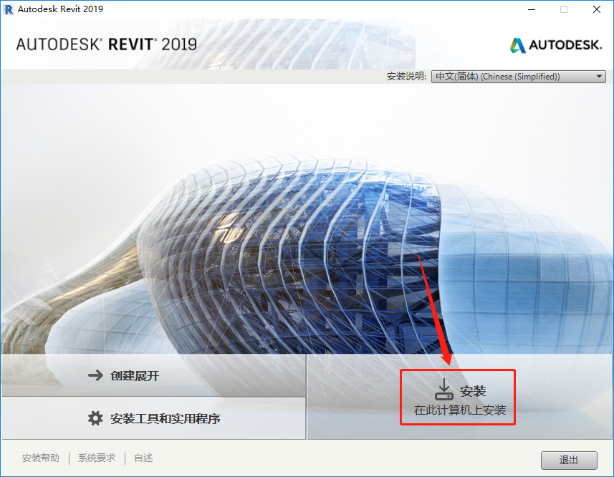The width and height of the screenshot is (614, 477).
Task: Open 安装工具和实用程序
Action: coord(154,418)
